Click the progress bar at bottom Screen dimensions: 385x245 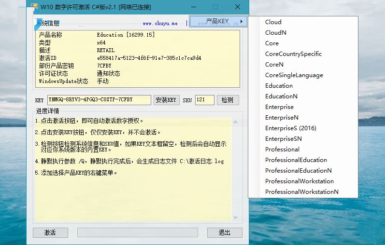point(138,232)
